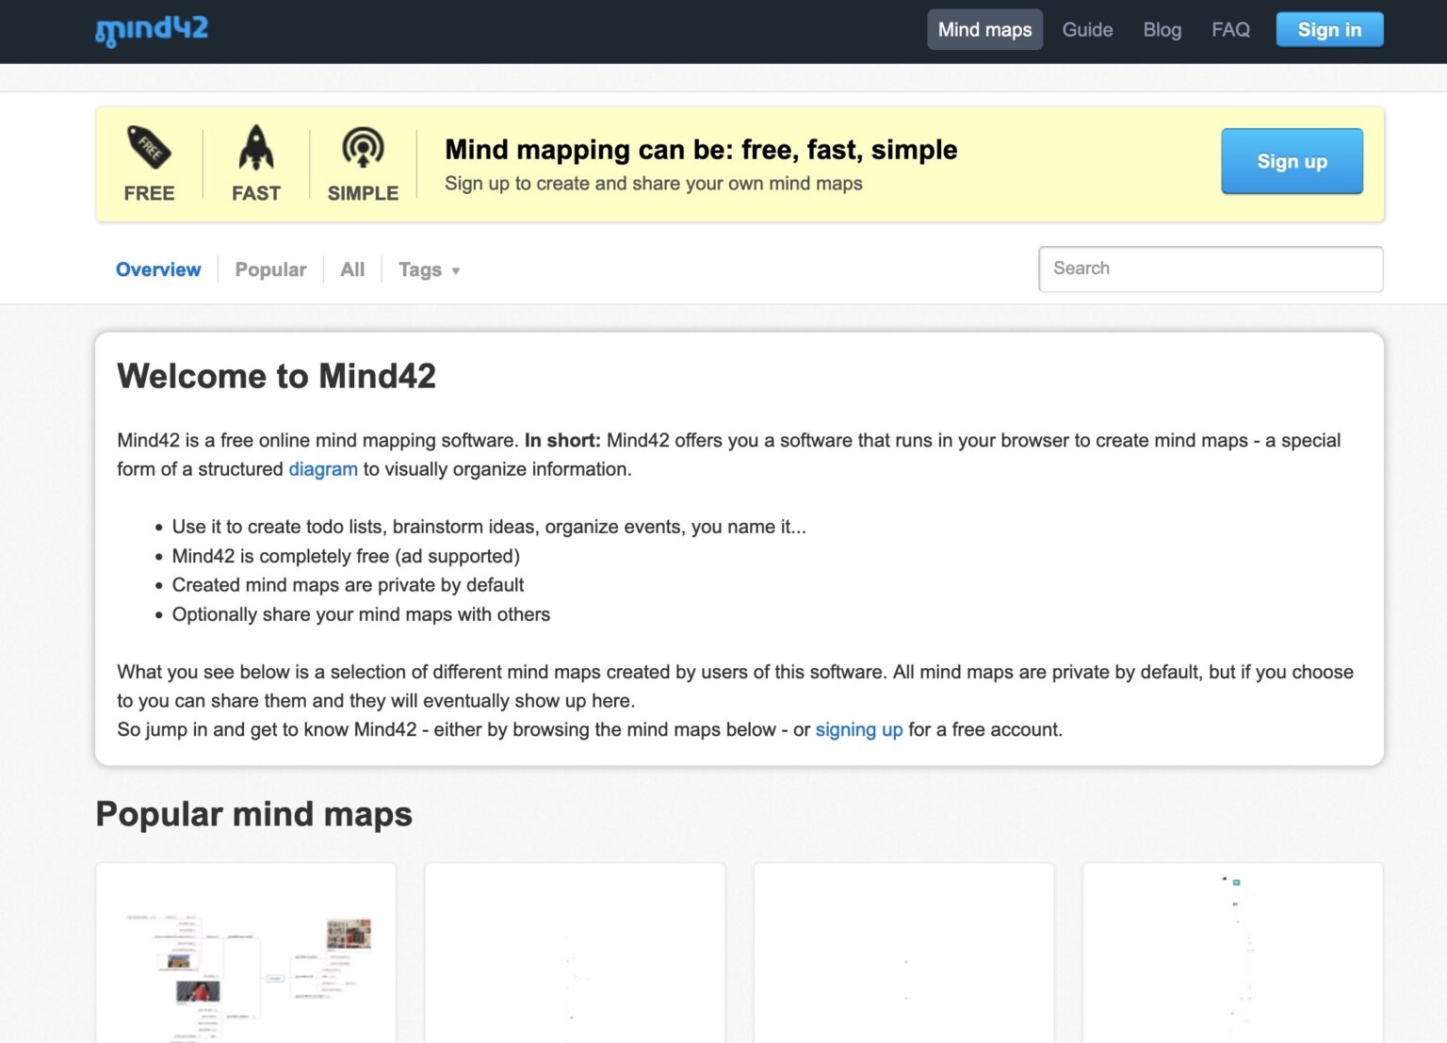Click the blue Sign up button
1447x1043 pixels.
point(1292,161)
